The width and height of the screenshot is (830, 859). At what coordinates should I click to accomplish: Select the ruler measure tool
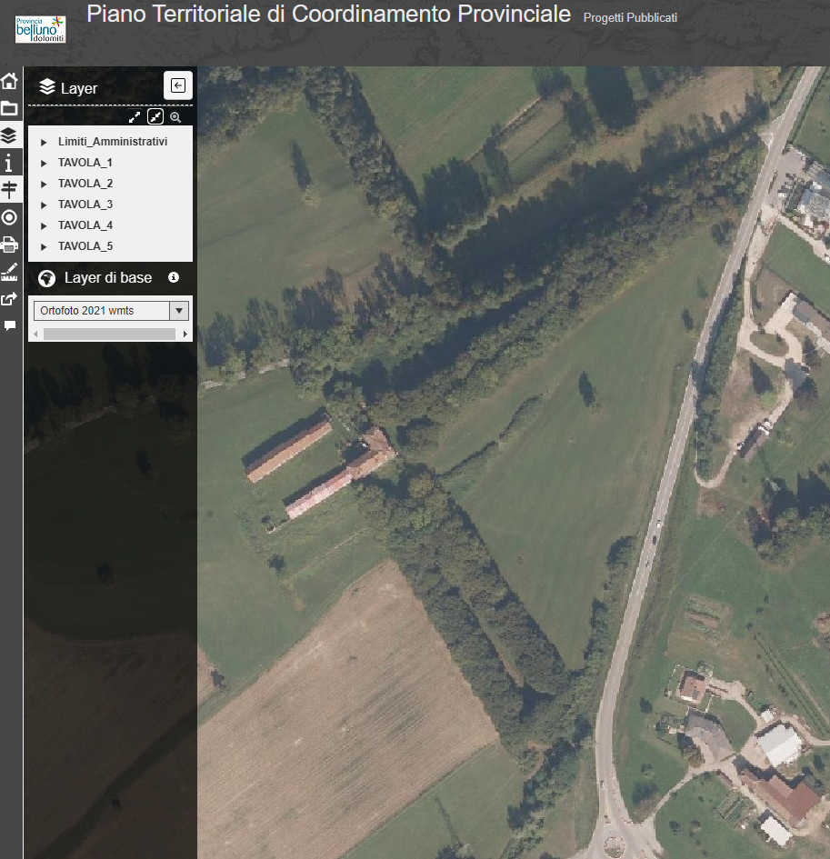pos(9,272)
